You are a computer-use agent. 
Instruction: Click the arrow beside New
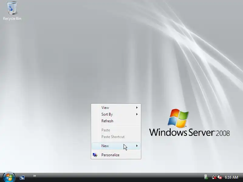[x=137, y=146]
